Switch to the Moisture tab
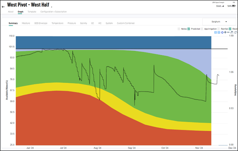Viewport: 238px width, 151px height. tap(26, 23)
